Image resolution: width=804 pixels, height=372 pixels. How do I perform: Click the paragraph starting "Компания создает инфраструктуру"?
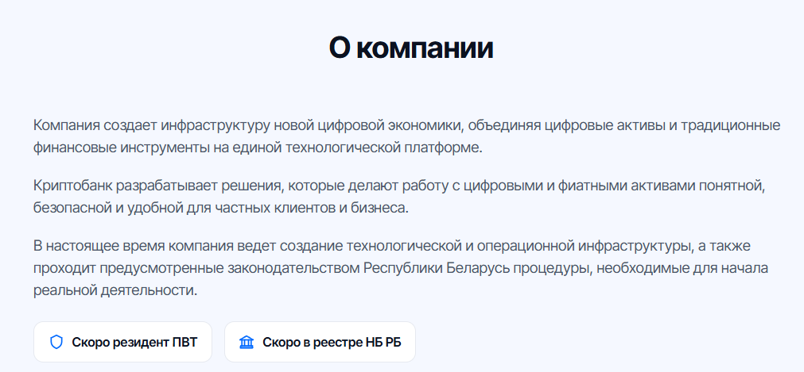[406, 136]
